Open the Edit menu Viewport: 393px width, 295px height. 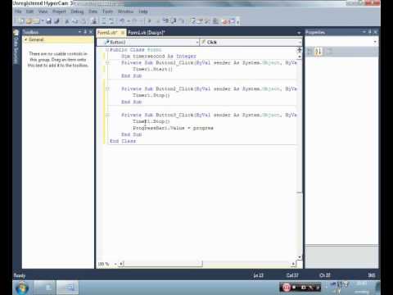click(29, 11)
